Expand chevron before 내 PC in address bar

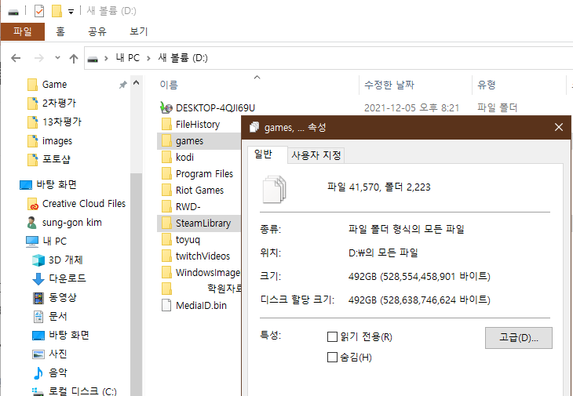(x=106, y=58)
